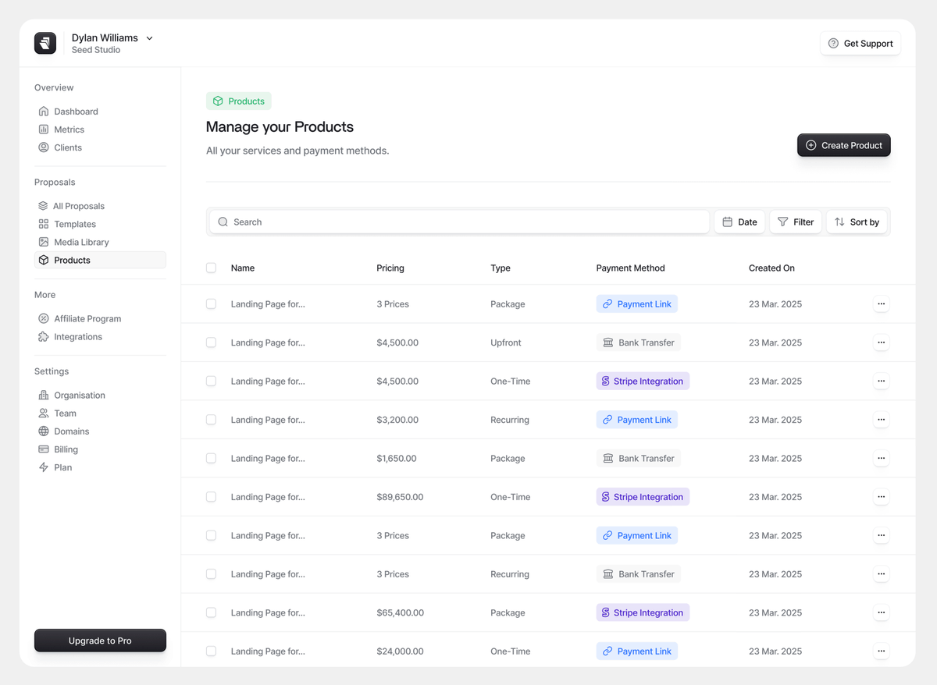
Task: Click the Dashboard home icon
Action: 44,112
